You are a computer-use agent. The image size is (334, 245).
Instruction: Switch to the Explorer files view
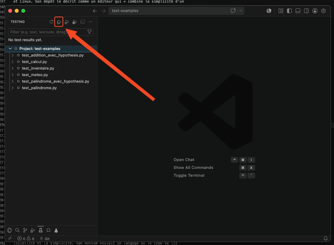9,230
